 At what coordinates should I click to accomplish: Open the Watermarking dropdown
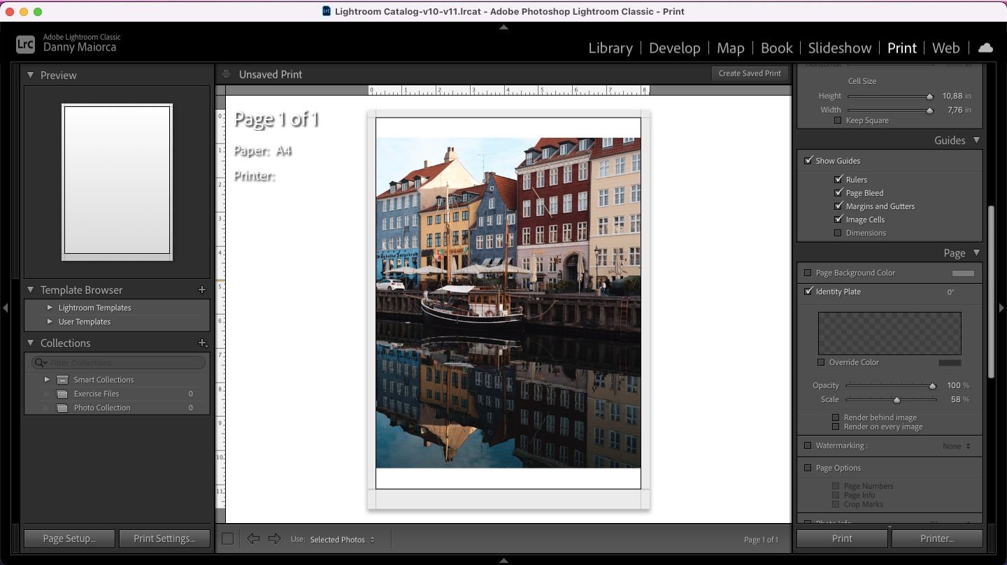[x=956, y=446]
